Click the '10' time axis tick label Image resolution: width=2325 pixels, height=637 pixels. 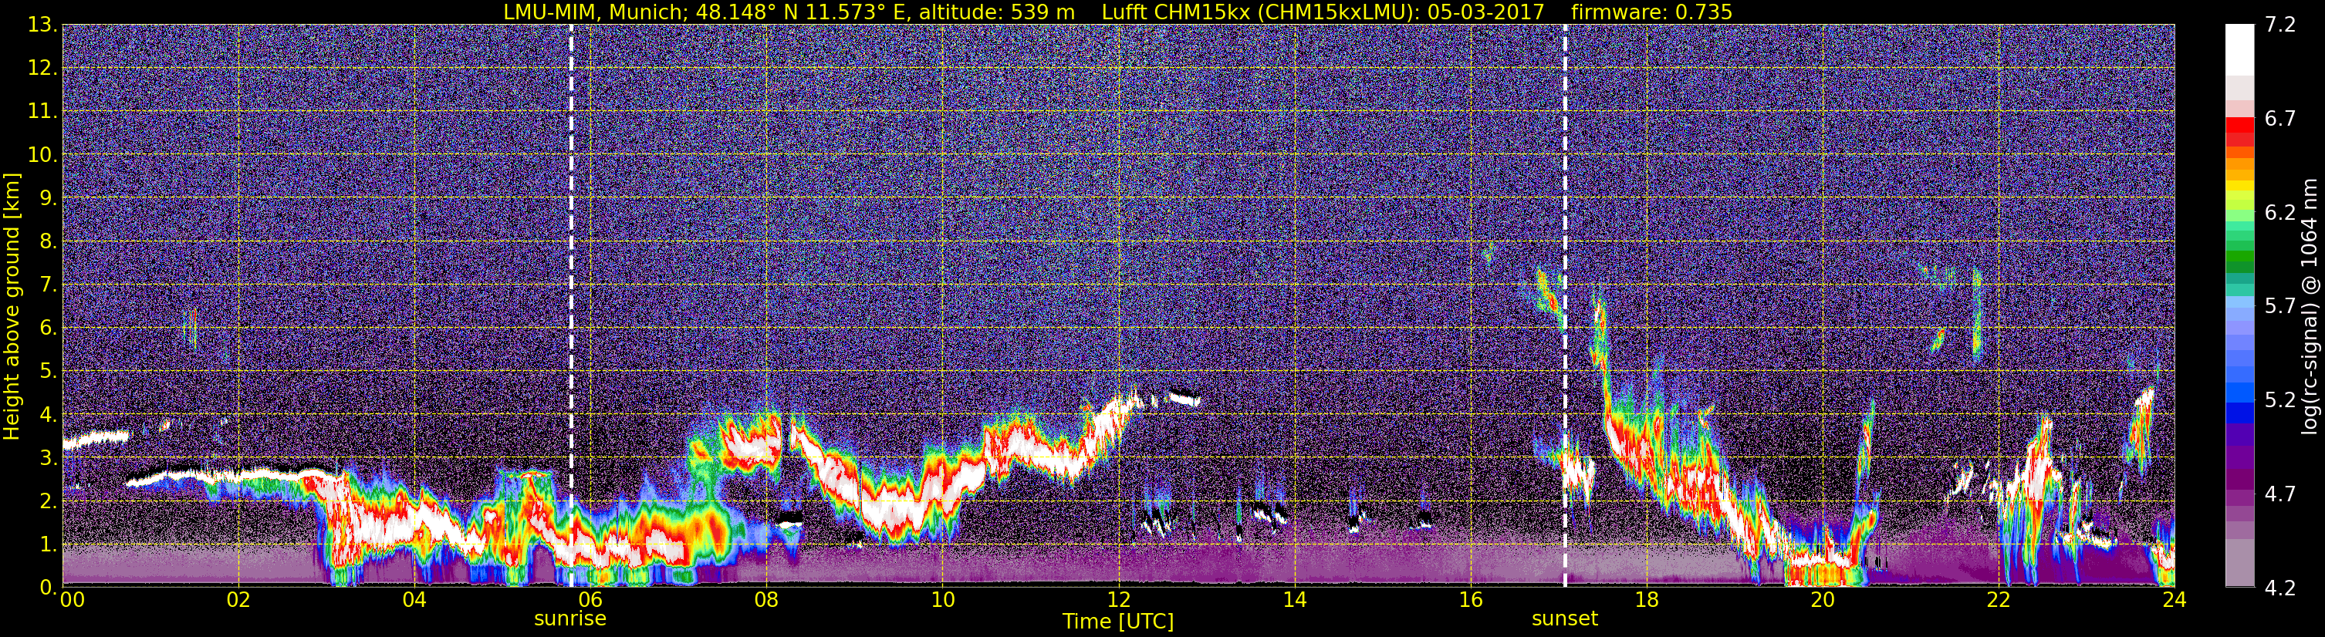(942, 600)
